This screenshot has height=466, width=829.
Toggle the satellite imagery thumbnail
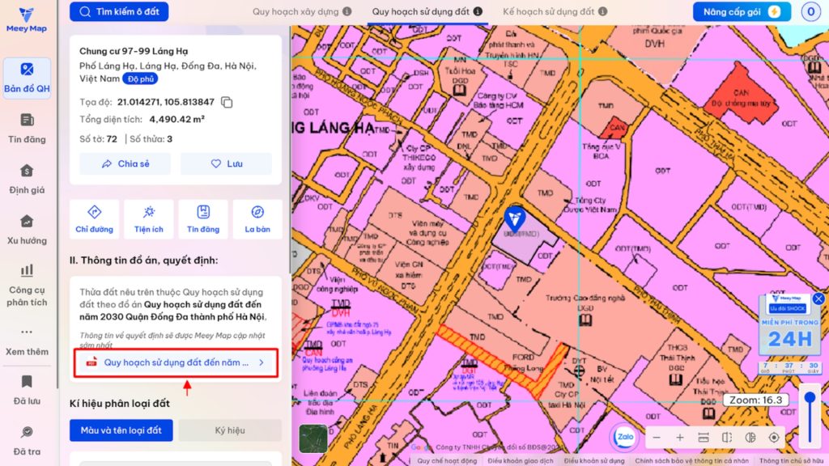[x=313, y=438]
